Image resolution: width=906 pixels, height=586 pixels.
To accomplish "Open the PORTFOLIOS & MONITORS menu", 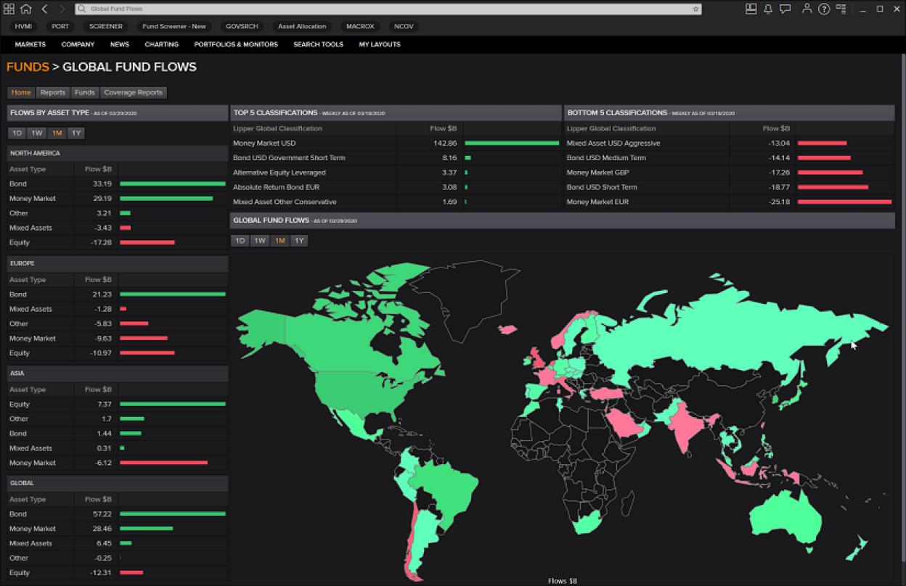I will (x=236, y=44).
